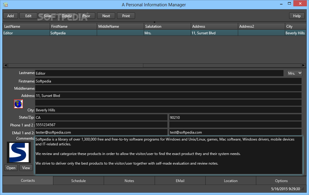This screenshot has width=309, height=195.
Task: Switch to the EMail tab
Action: coord(180,181)
